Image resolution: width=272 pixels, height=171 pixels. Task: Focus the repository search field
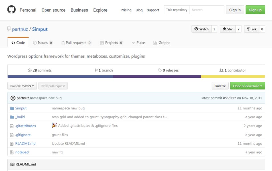pyautogui.click(x=207, y=10)
